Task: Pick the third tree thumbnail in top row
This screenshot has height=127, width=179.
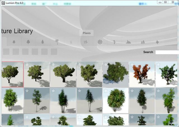Action: 63,75
